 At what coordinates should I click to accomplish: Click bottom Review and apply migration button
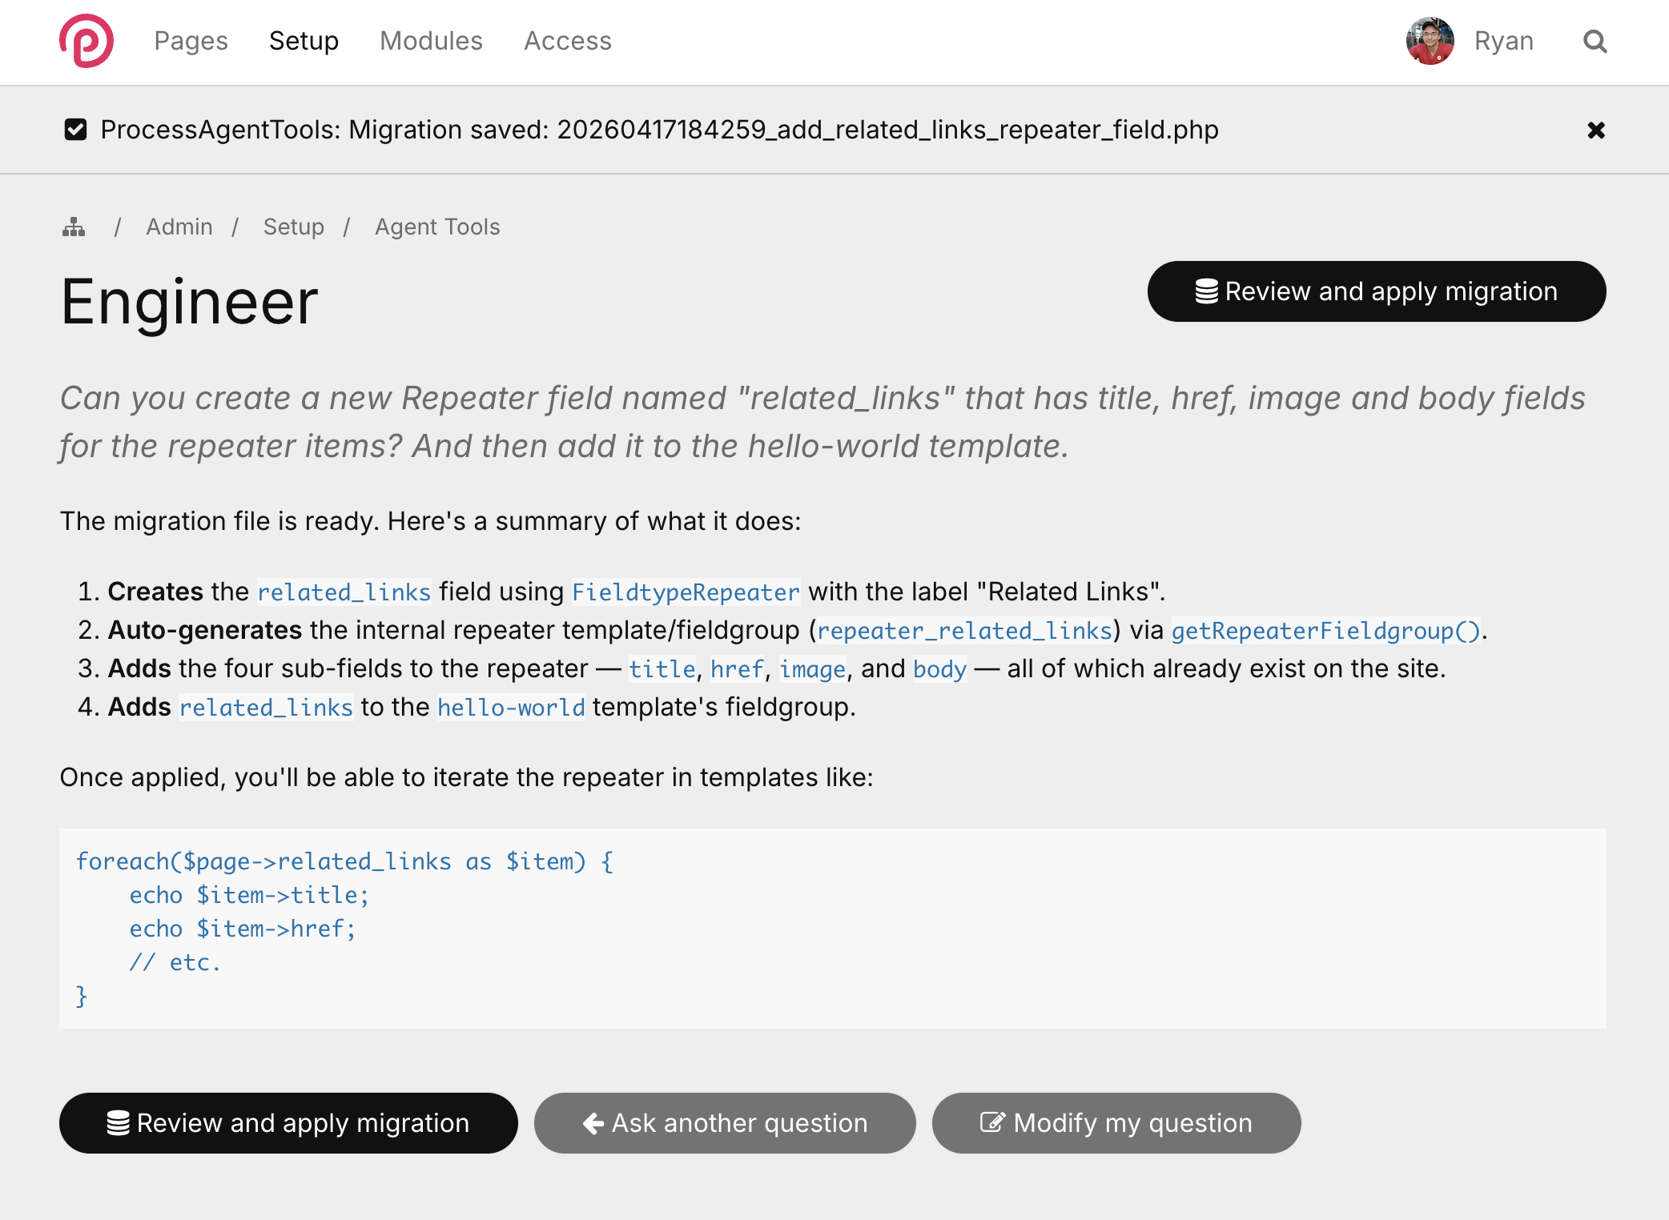288,1123
